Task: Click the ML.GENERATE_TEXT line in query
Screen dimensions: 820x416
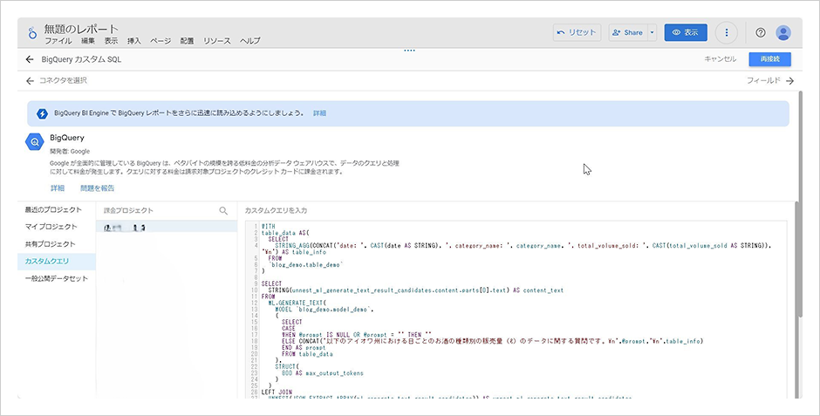Action: pos(297,303)
